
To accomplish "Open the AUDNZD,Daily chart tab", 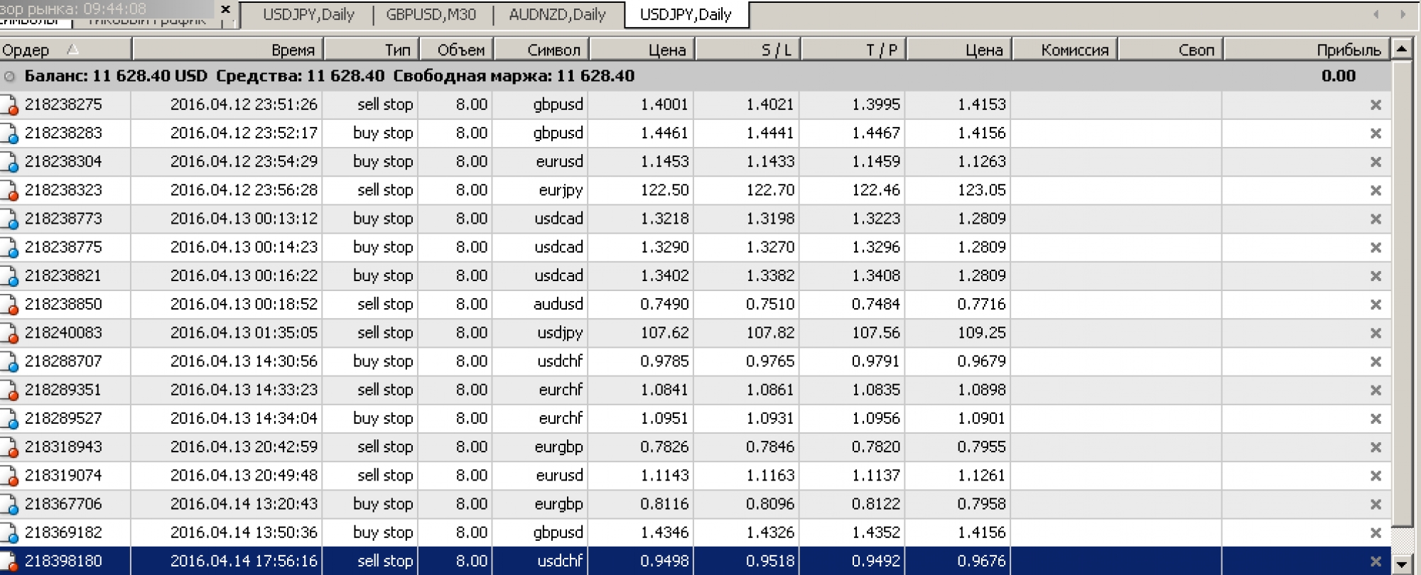I will pyautogui.click(x=557, y=15).
